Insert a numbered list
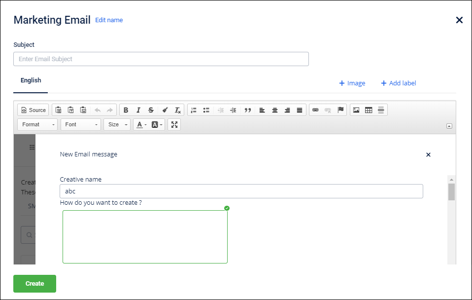 click(x=194, y=110)
